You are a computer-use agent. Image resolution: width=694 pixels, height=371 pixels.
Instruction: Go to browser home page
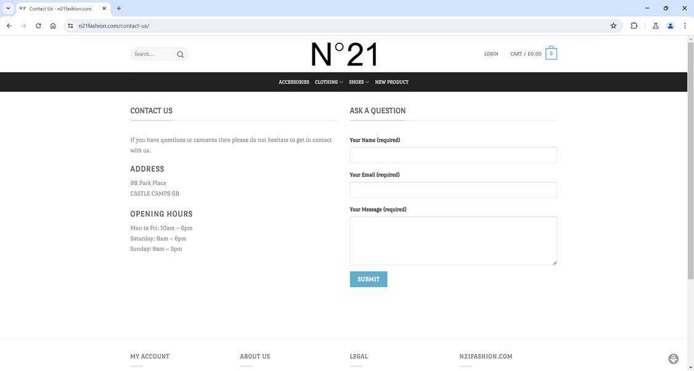click(53, 26)
